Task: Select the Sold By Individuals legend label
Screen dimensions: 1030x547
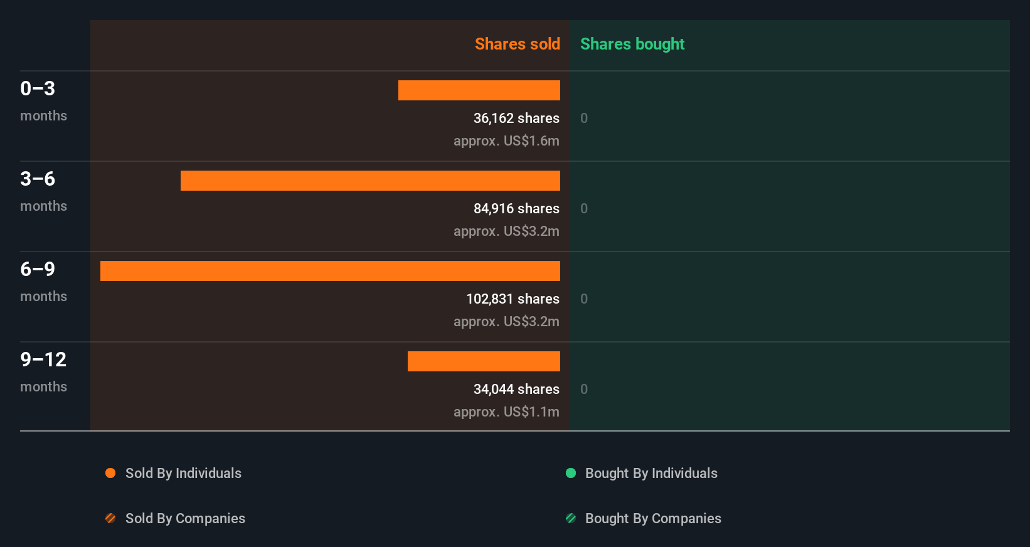Action: pos(183,474)
